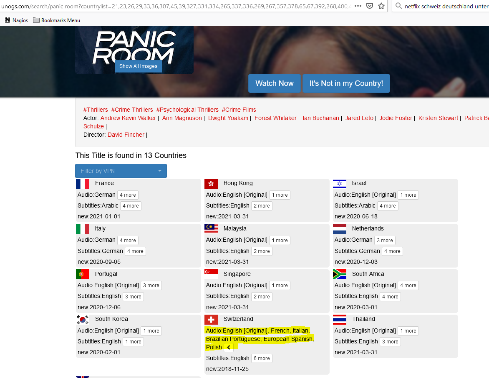Viewport: 489px width, 378px height.
Task: Click It's Not in my Country! button
Action: pos(346,83)
